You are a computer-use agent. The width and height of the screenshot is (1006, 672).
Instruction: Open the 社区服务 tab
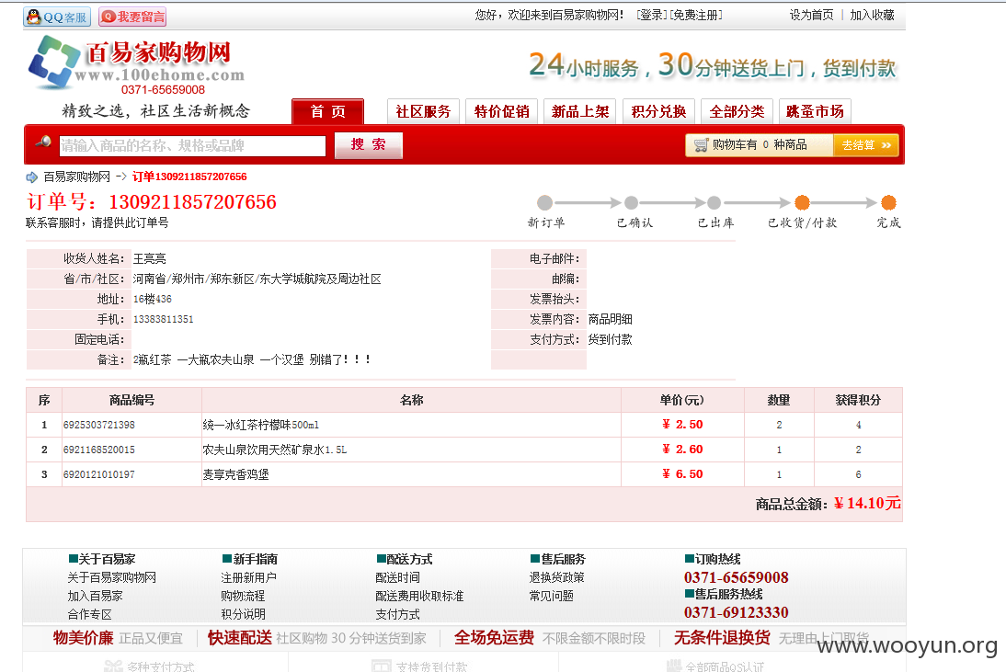(423, 111)
